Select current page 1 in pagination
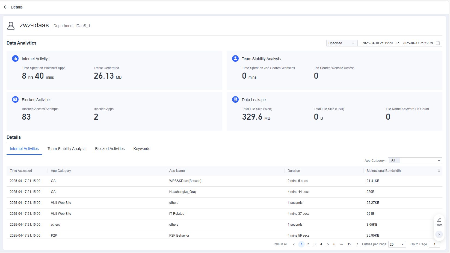This screenshot has height=253, width=450. click(x=301, y=244)
